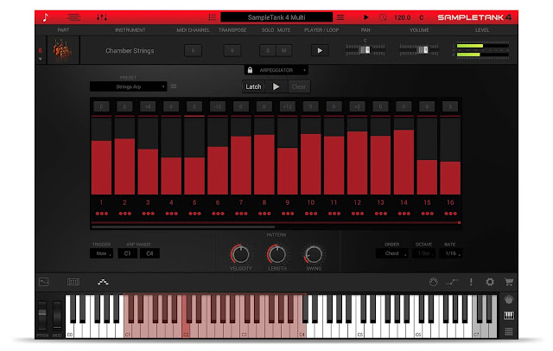Click the MIDI Channel 6 field

(x=193, y=50)
